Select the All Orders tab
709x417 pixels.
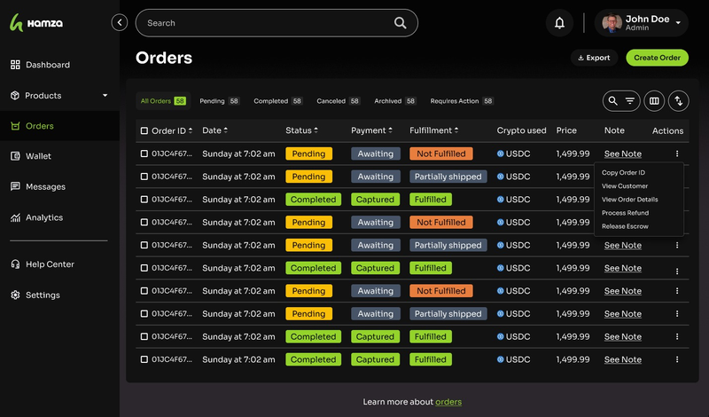coord(163,101)
